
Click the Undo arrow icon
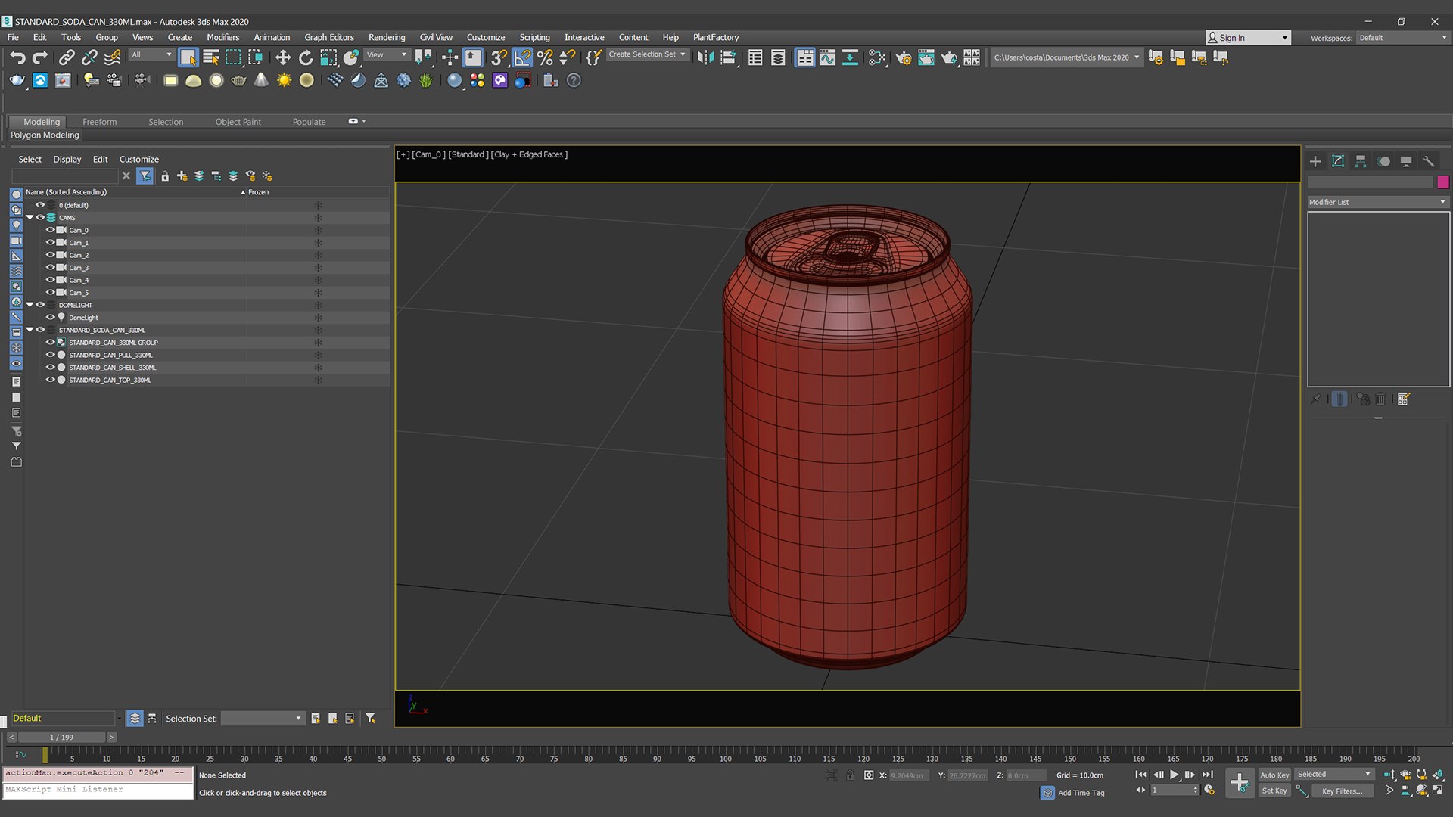click(17, 57)
